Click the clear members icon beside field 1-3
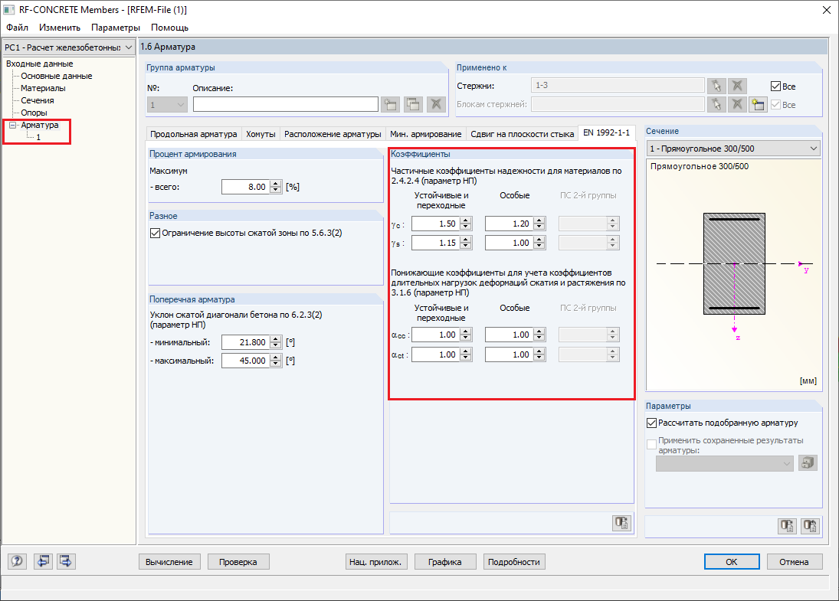 [737, 86]
